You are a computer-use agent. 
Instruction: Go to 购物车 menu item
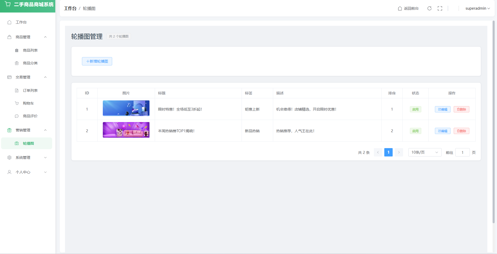[28, 103]
